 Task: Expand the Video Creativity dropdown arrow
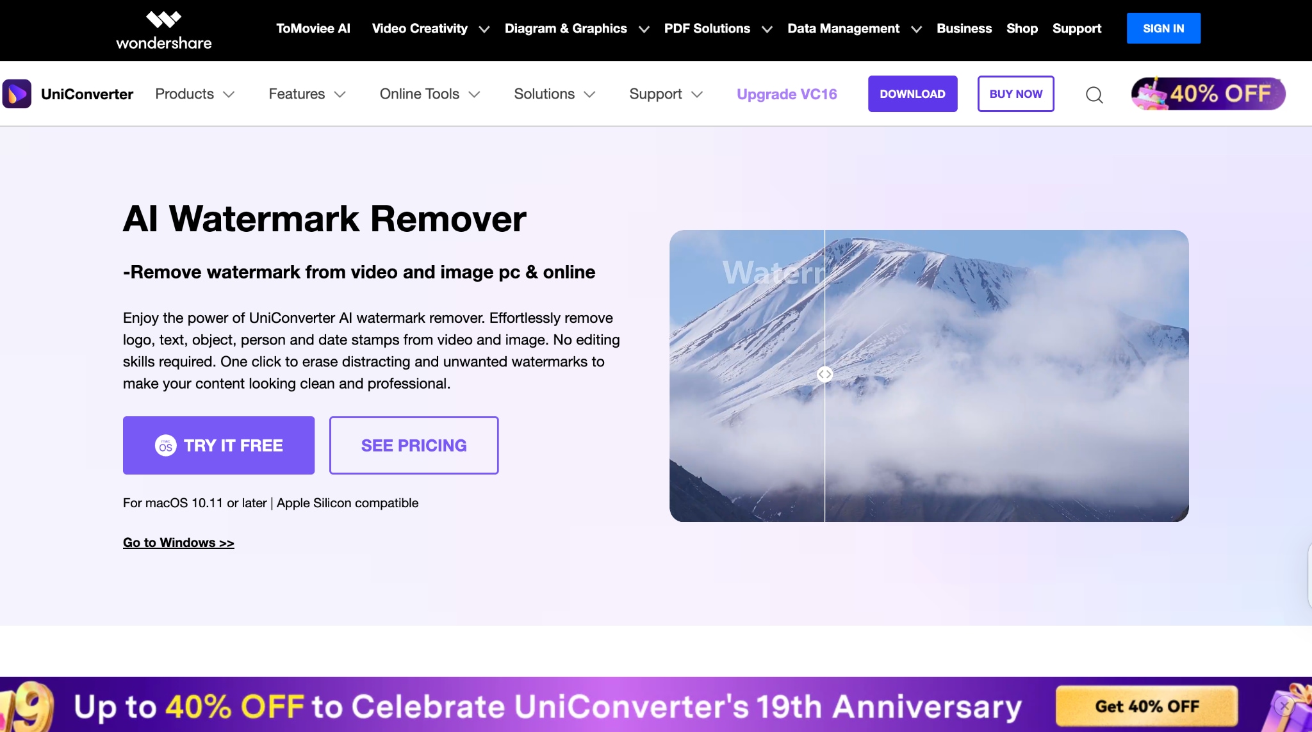(484, 29)
